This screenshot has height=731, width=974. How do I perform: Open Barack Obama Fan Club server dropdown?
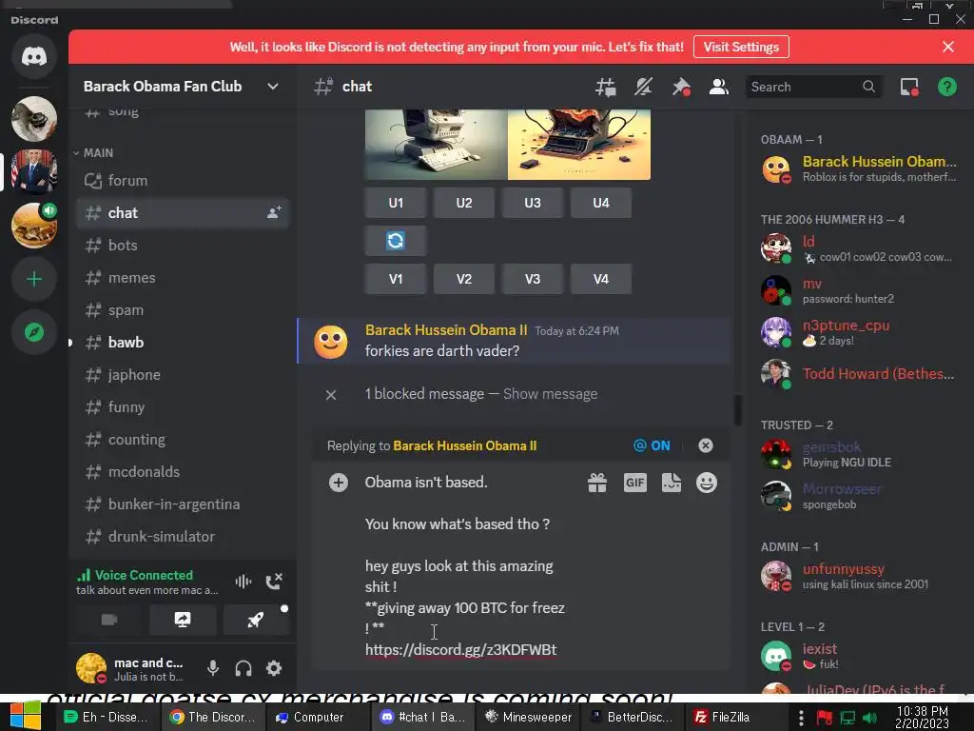[x=273, y=87]
